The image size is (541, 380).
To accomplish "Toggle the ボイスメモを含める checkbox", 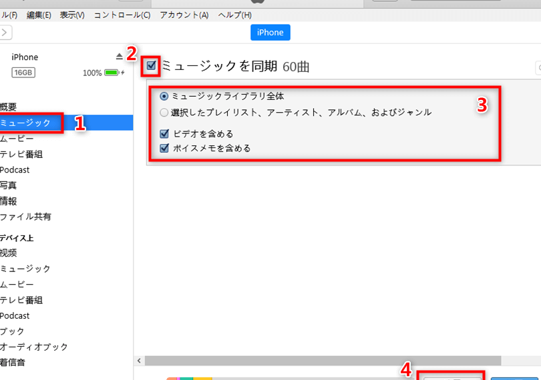I will click(164, 148).
